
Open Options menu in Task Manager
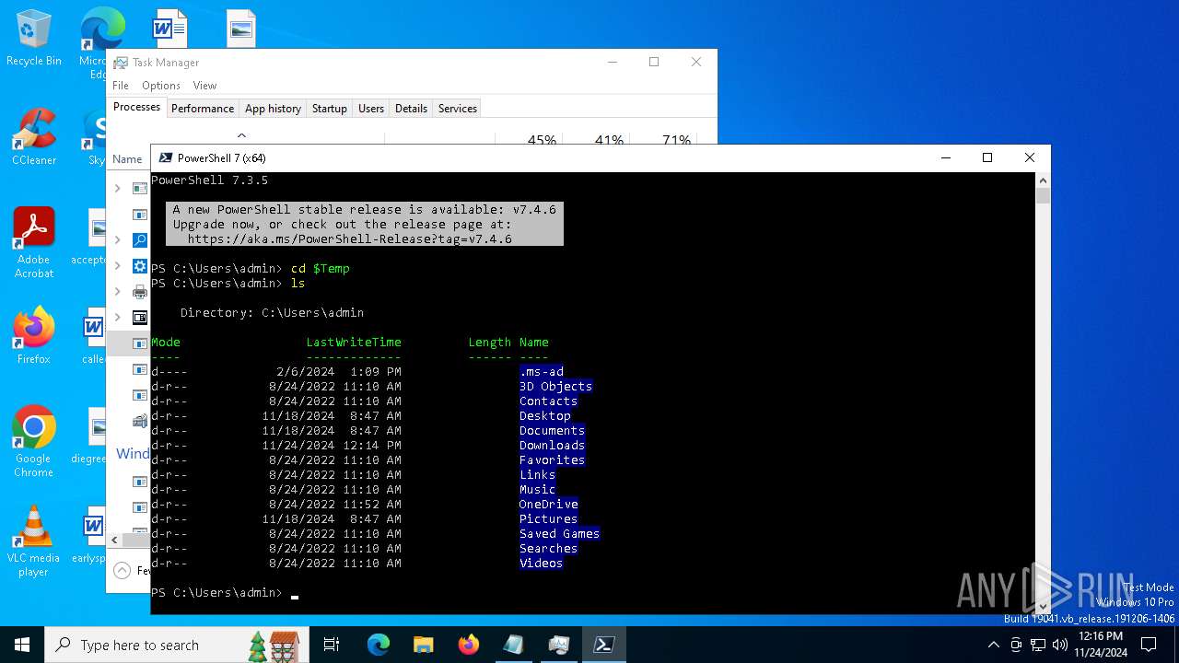coord(161,86)
